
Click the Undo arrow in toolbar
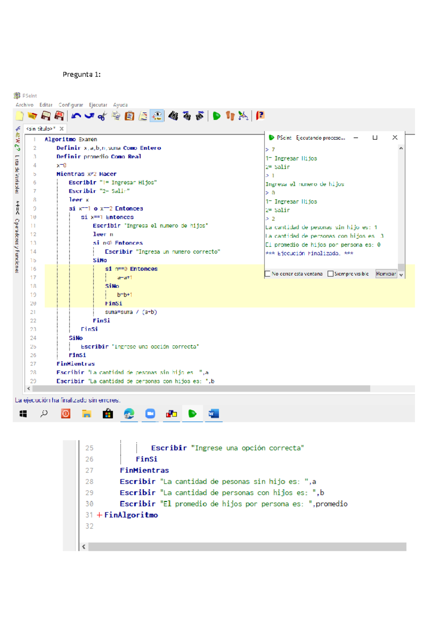tap(76, 116)
